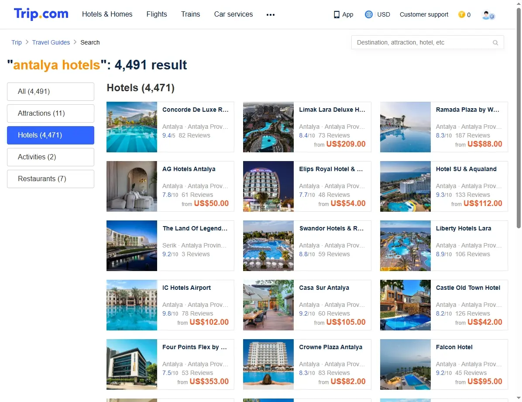Click the search magnifier icon
522x402 pixels.
point(495,43)
